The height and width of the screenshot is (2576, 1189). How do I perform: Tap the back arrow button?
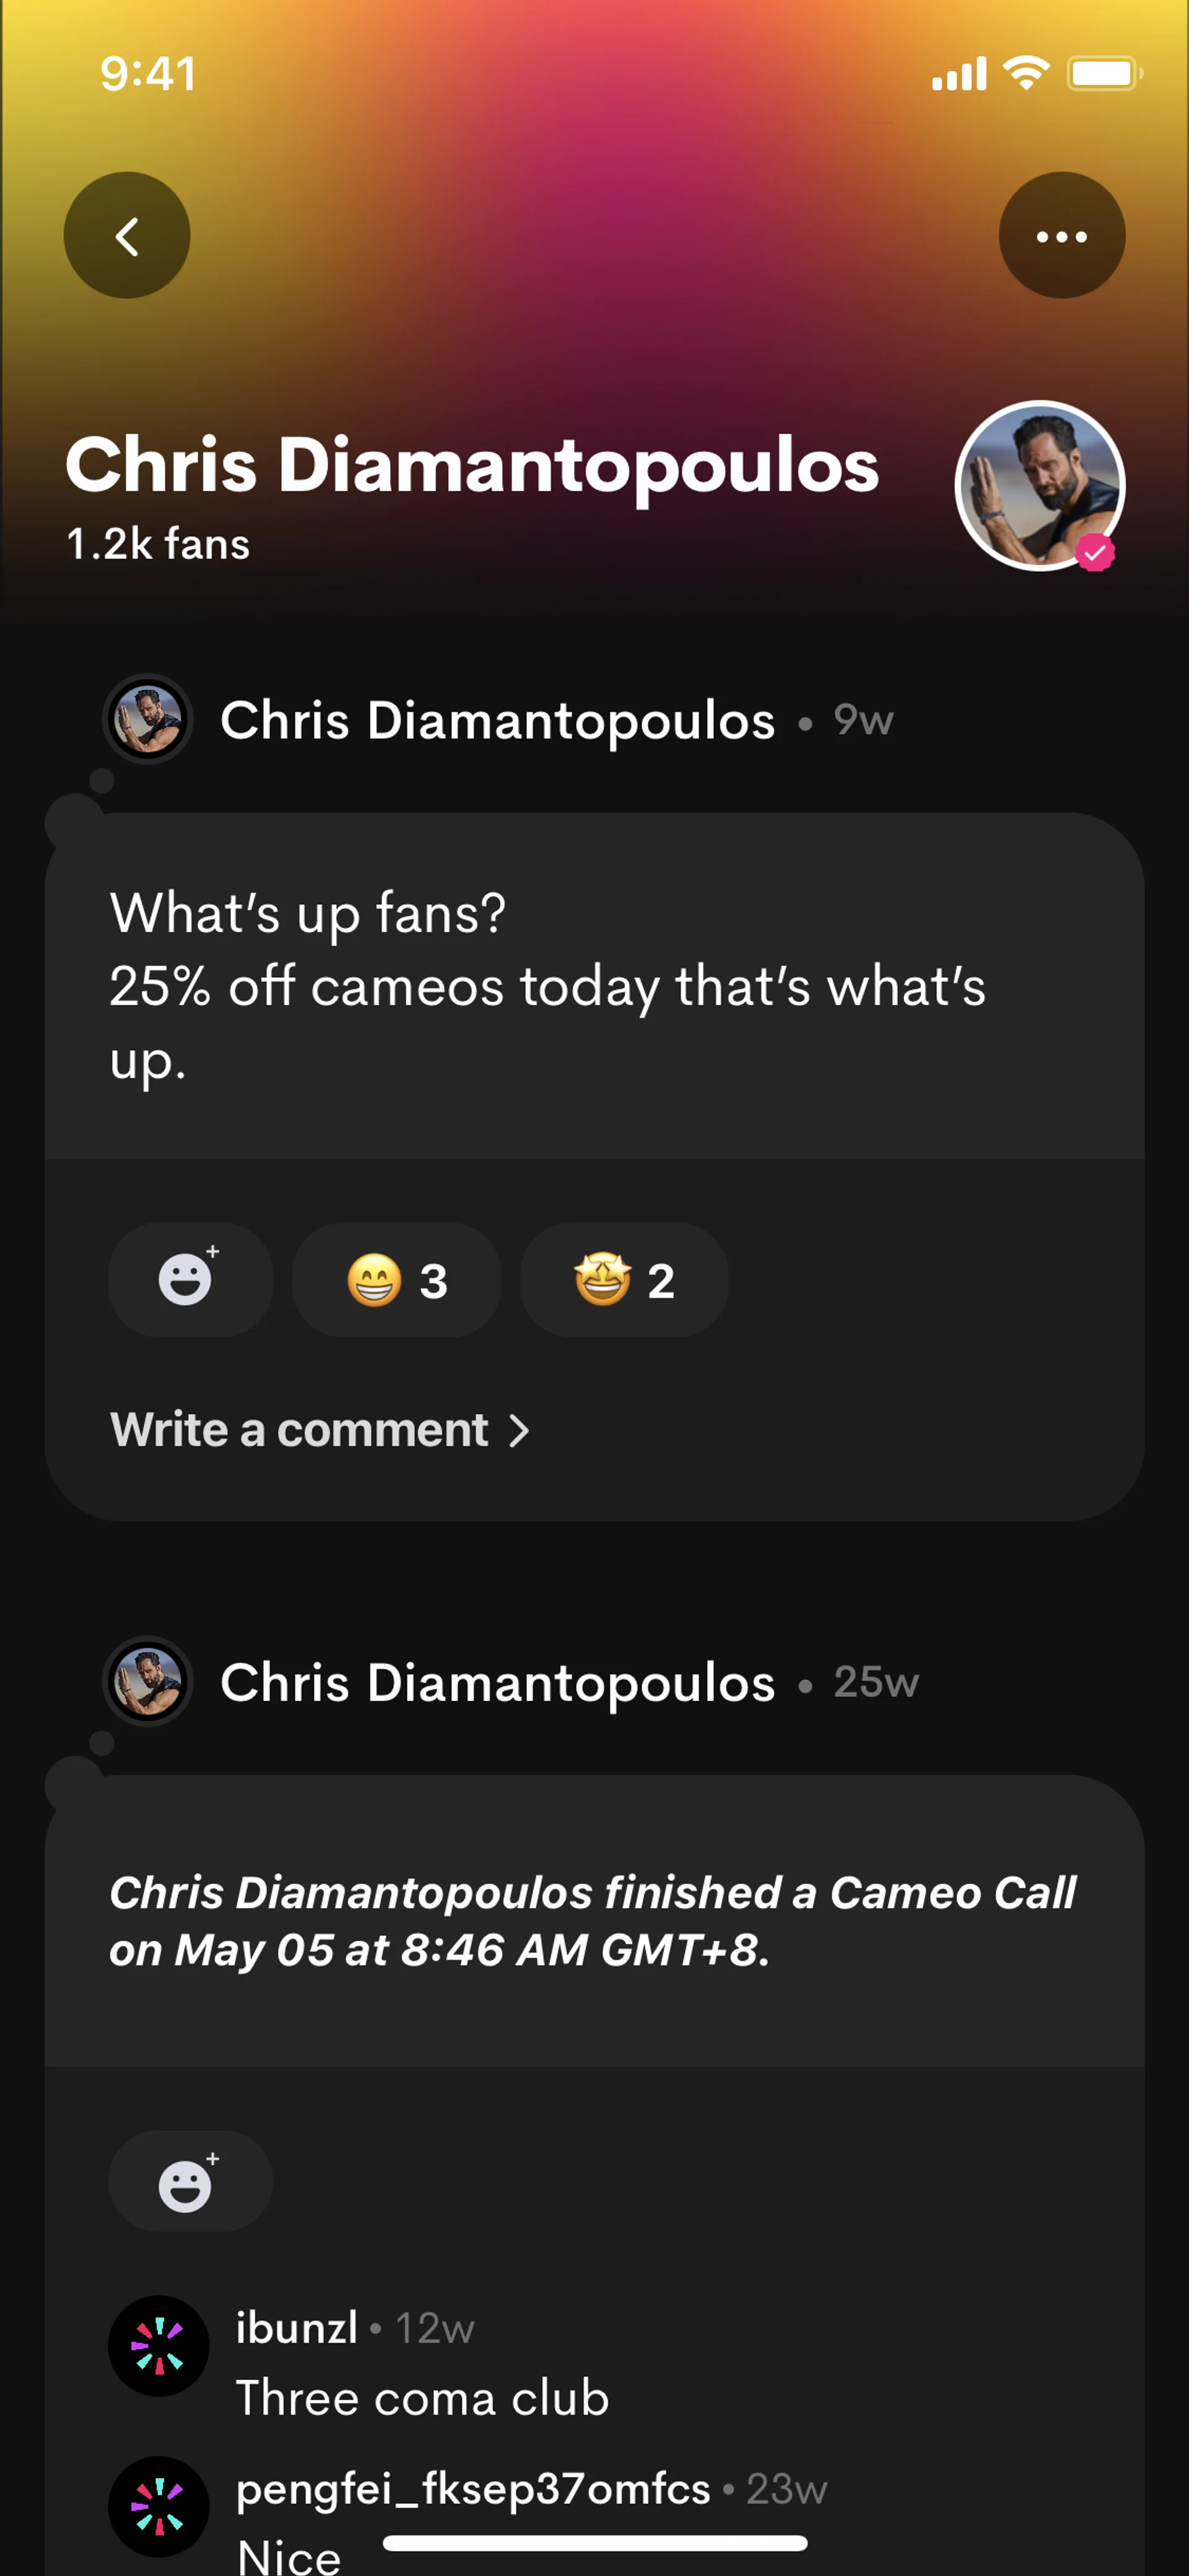click(x=127, y=236)
